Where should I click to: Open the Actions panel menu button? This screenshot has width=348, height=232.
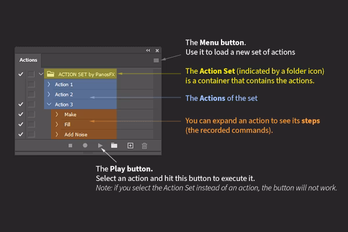click(156, 60)
